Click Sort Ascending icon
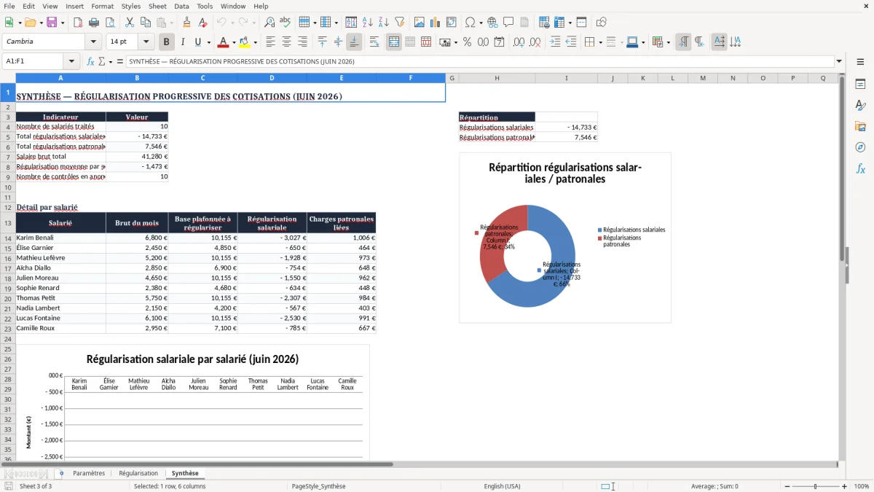Screen dimensions: 874x492 click(x=367, y=23)
